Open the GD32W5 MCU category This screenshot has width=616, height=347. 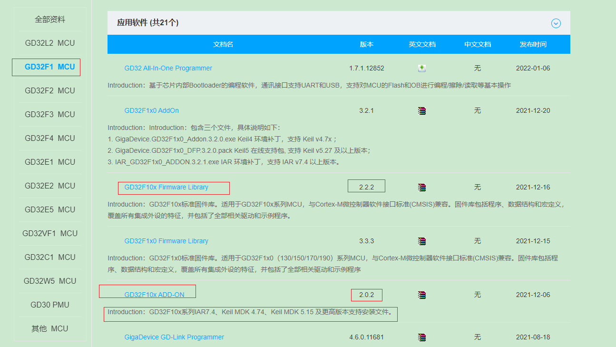point(49,281)
